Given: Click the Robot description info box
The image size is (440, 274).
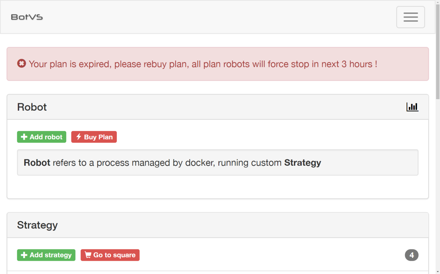Looking at the screenshot, I should (218, 163).
